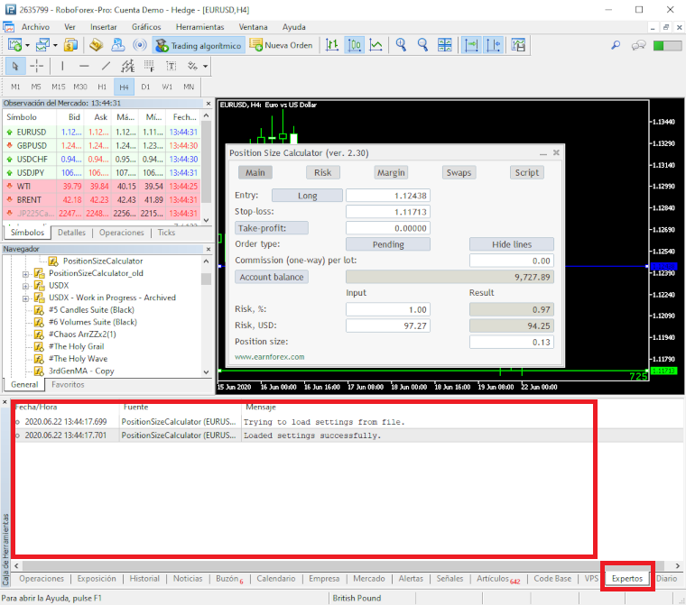Select the #The Holy Grail indicator
686x605 pixels.
tap(76, 346)
